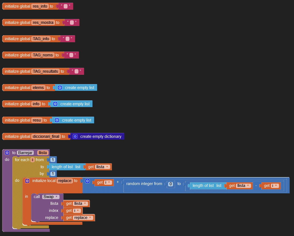The width and height of the screenshot is (294, 236).
Task: Click gear on initialize local replace block
Action: point(27,181)
